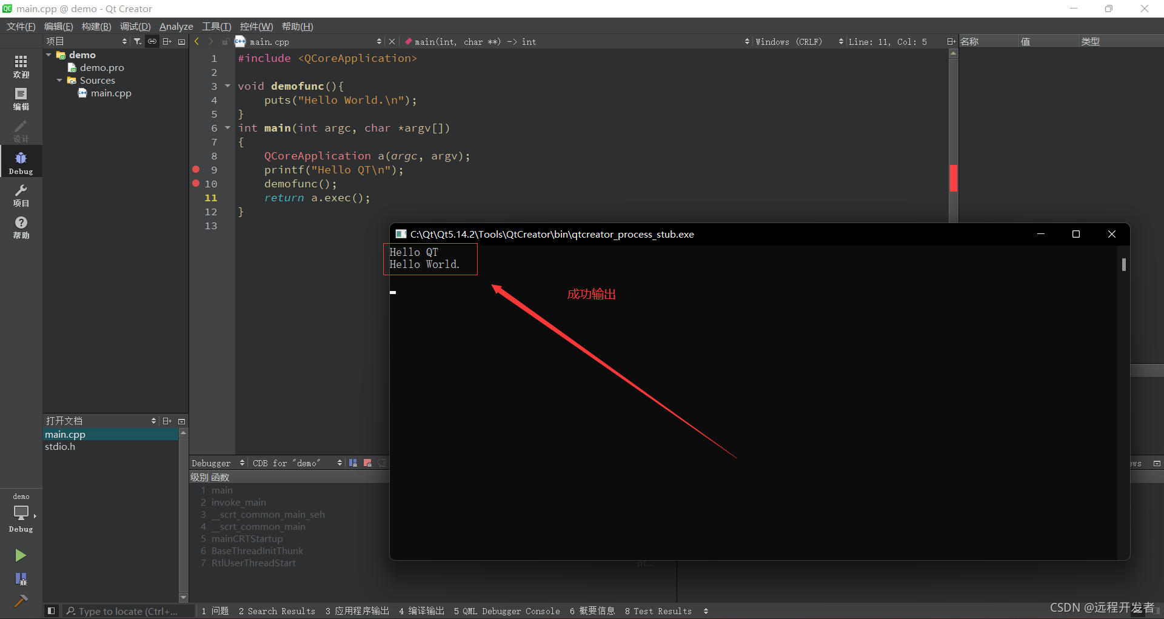
Task: Open the 帮助(H) menu
Action: coord(298,26)
